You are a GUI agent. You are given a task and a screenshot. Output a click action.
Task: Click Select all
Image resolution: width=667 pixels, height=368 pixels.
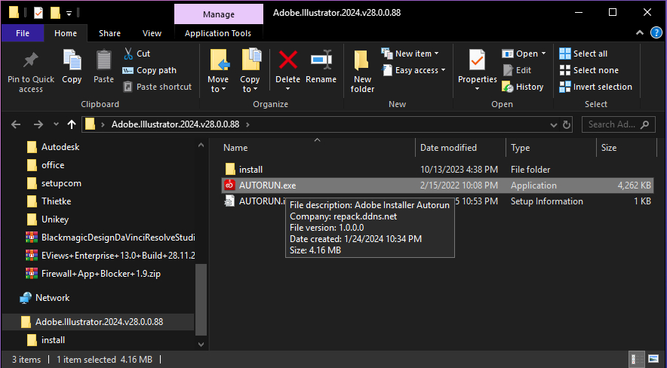(x=583, y=54)
